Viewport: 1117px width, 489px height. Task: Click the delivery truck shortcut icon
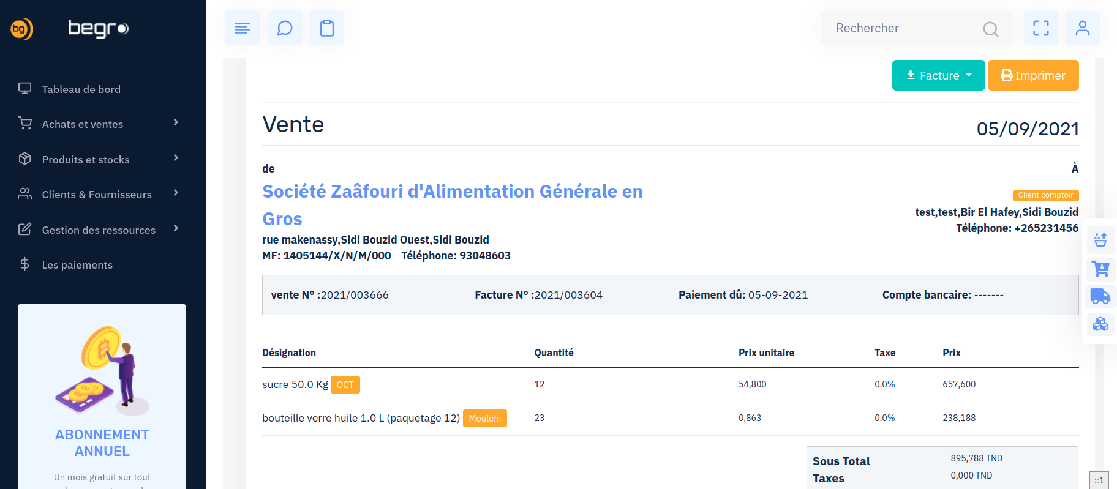pyautogui.click(x=1100, y=297)
